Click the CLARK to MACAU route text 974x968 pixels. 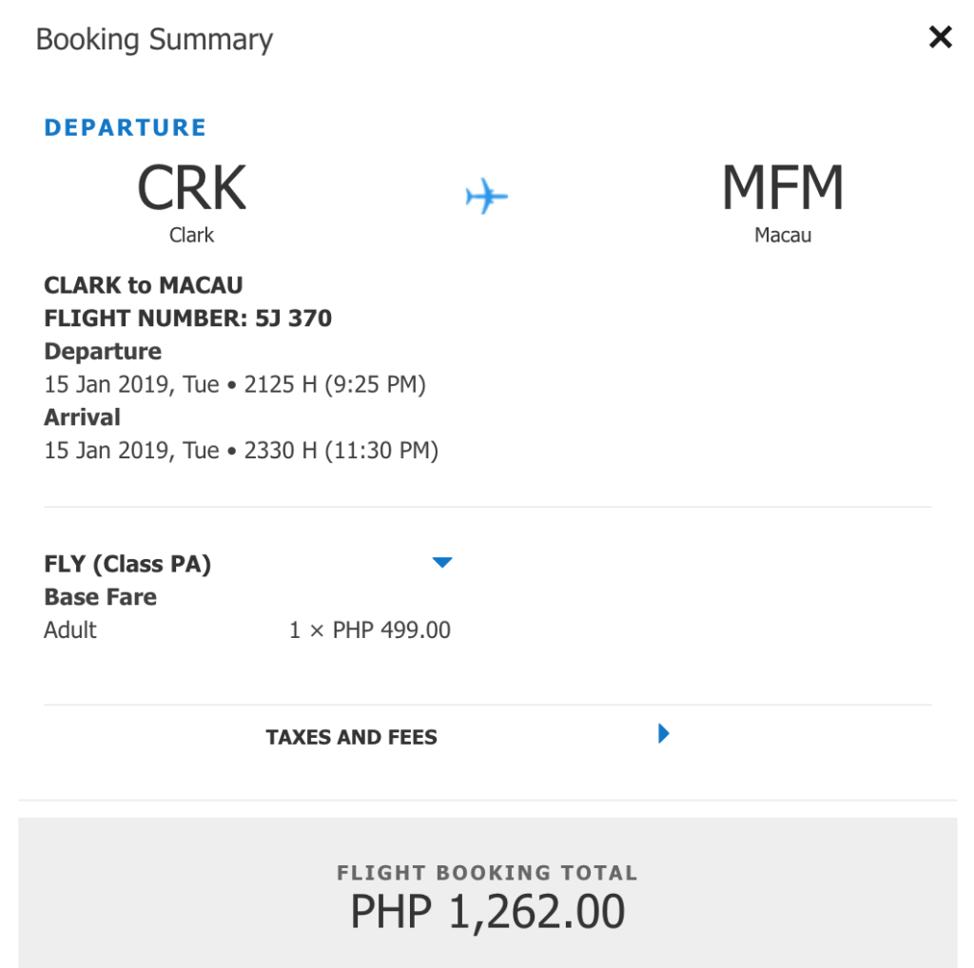[144, 285]
